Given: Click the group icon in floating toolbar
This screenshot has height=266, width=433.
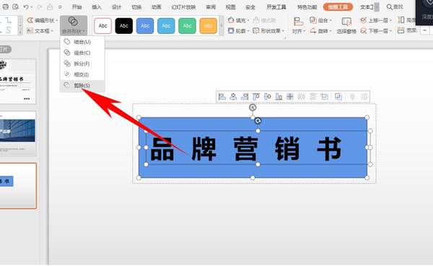Looking at the screenshot, I should click(338, 97).
